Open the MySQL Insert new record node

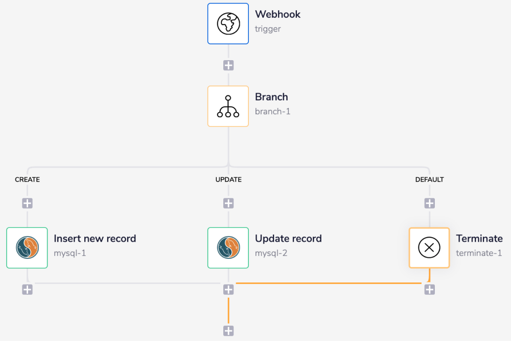click(x=27, y=248)
